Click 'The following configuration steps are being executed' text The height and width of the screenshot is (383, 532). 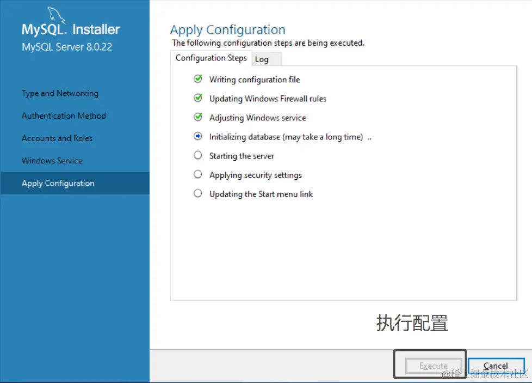coord(268,43)
